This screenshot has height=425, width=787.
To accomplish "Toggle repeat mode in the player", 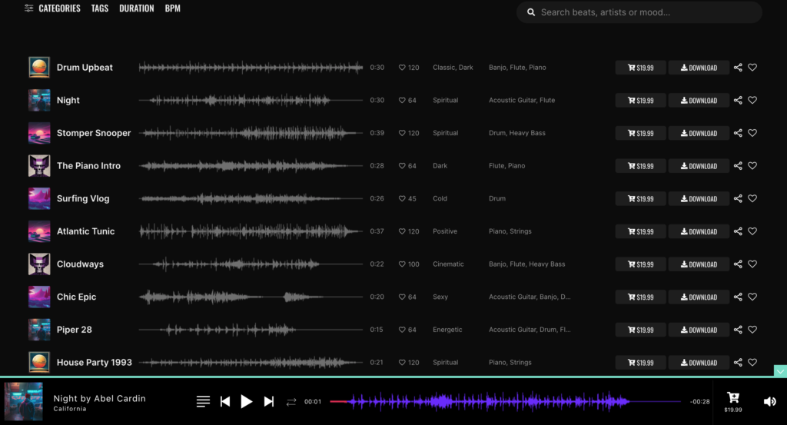I will [x=291, y=401].
